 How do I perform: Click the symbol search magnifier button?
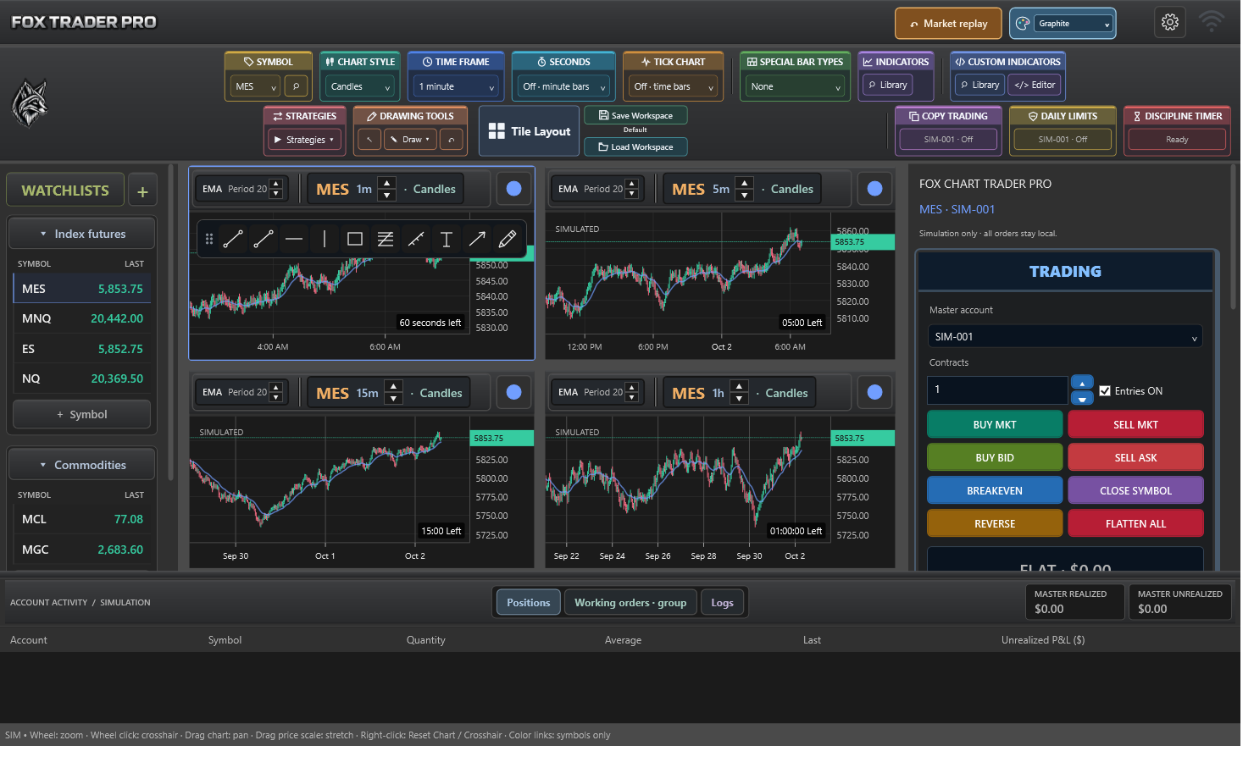coord(296,86)
